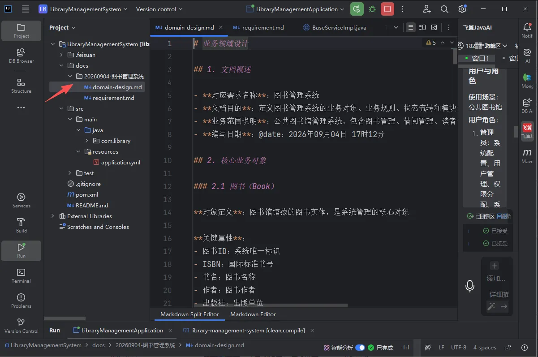Click the plus add-context button
The width and height of the screenshot is (538, 357).
pos(495,266)
